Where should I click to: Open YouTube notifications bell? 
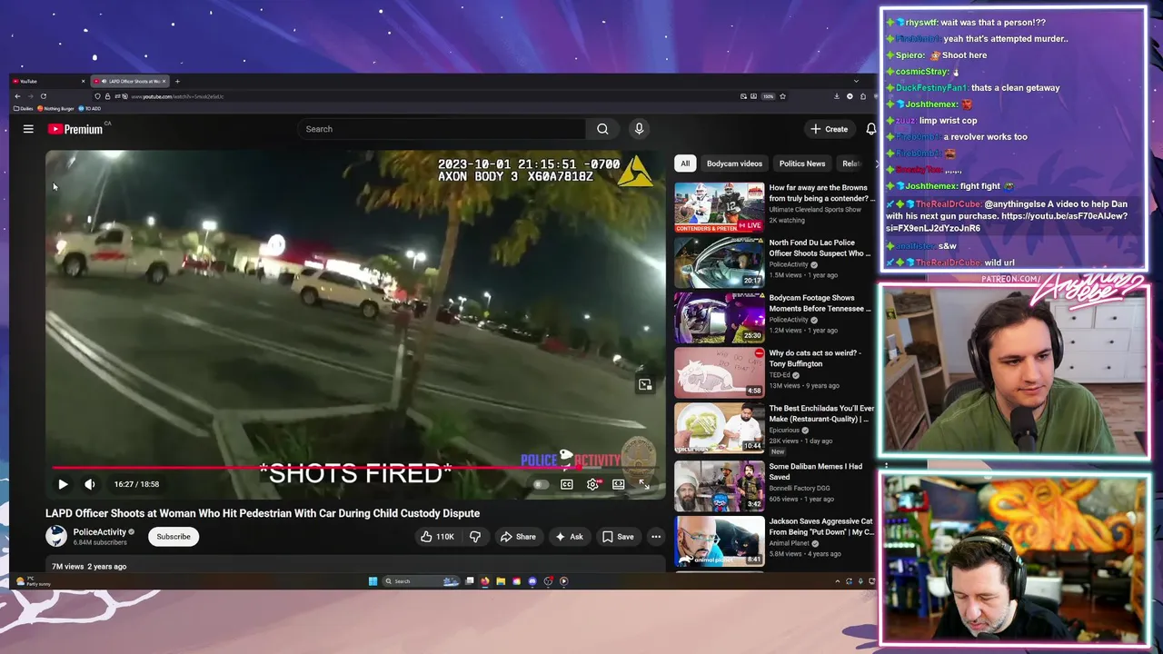(870, 129)
